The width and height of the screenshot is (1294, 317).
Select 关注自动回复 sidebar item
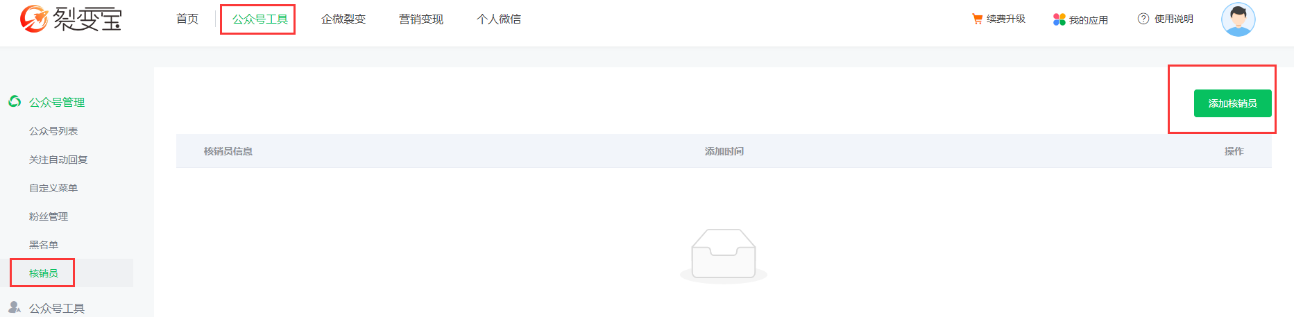pyautogui.click(x=58, y=160)
